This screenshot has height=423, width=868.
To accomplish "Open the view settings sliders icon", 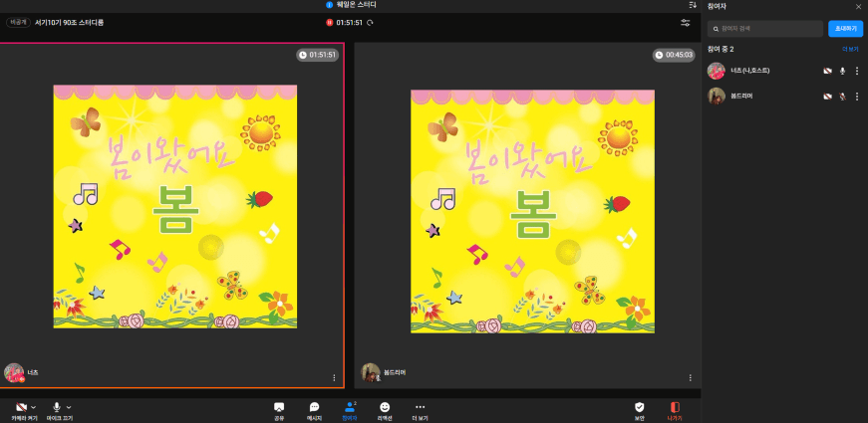I will click(686, 23).
